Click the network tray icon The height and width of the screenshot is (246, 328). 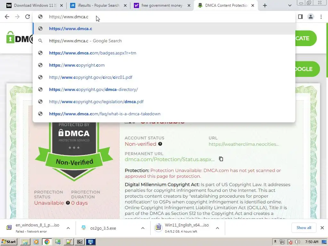pos(282,242)
